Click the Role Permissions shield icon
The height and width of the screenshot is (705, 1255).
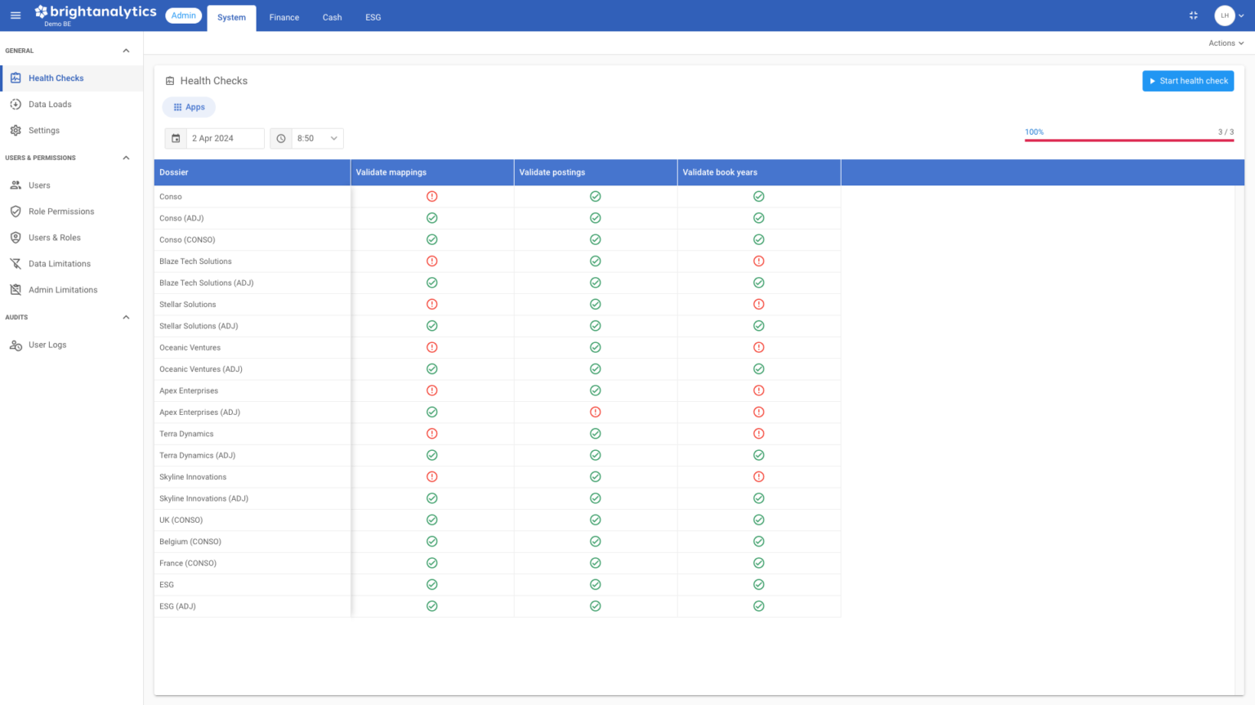[16, 212]
